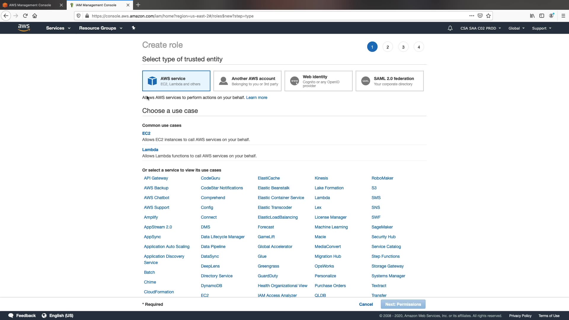Click the browser home icon
The image size is (569, 320).
(x=35, y=16)
